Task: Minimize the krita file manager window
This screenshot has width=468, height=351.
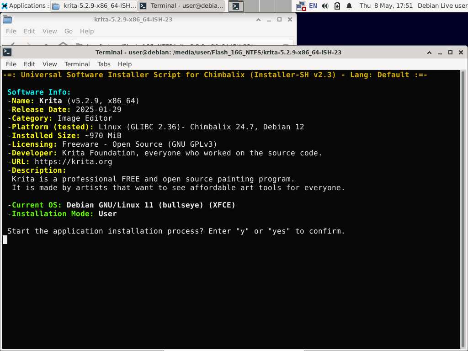Action: tap(269, 20)
